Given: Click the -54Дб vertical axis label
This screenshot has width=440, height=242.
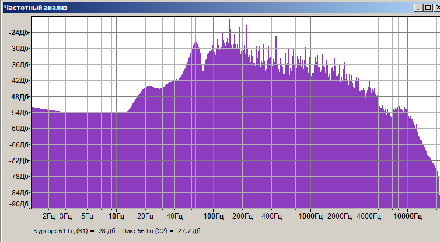Looking at the screenshot, I should [x=19, y=112].
